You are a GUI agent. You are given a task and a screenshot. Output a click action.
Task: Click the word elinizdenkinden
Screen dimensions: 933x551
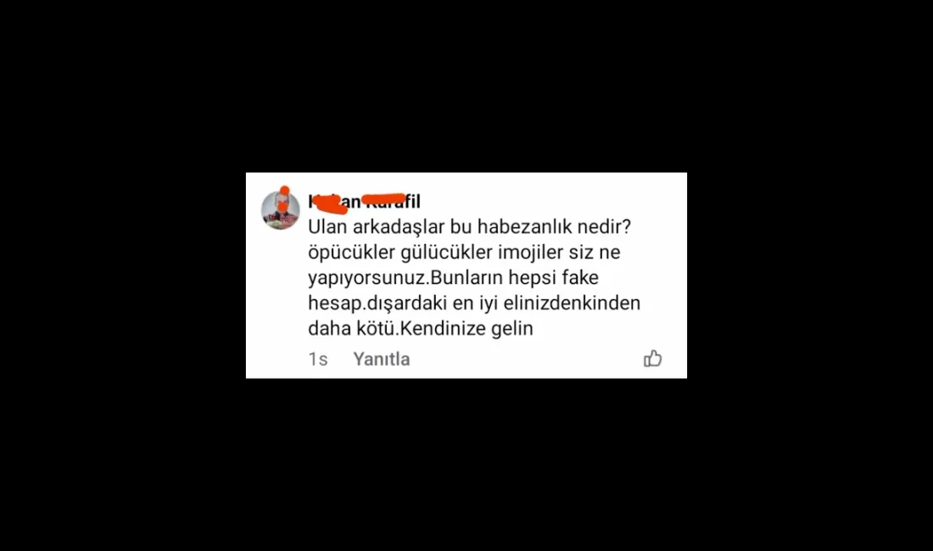(572, 303)
